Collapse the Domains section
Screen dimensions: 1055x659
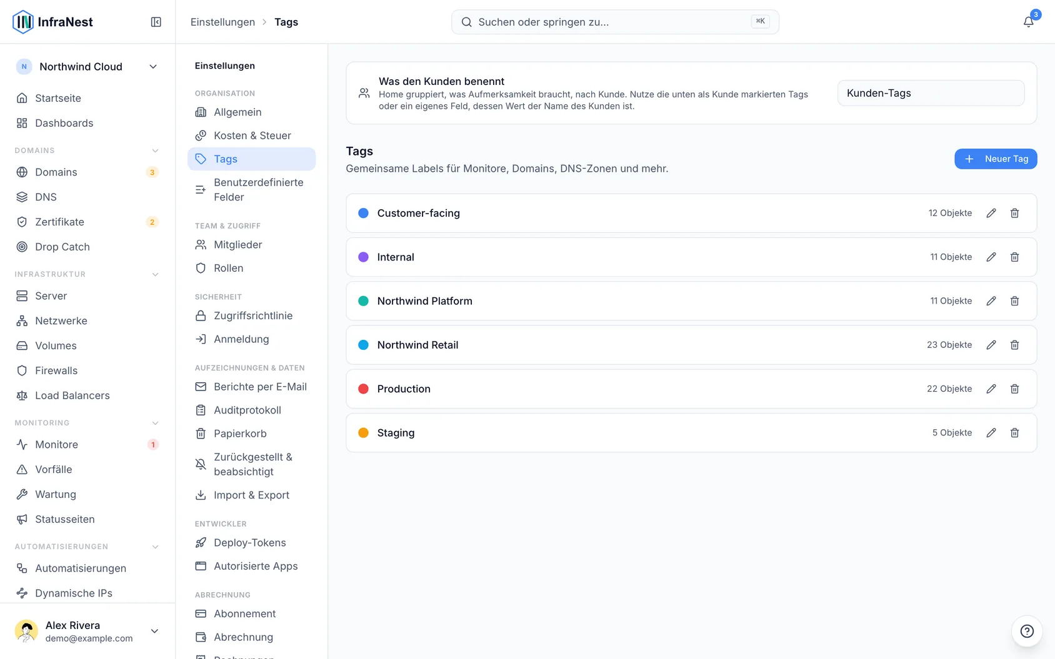point(156,151)
